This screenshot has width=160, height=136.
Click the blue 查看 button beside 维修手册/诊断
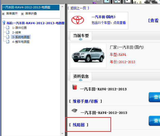154,97
